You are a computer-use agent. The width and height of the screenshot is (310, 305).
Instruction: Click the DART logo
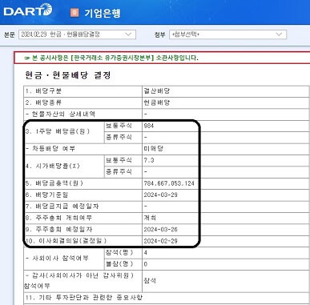28,10
